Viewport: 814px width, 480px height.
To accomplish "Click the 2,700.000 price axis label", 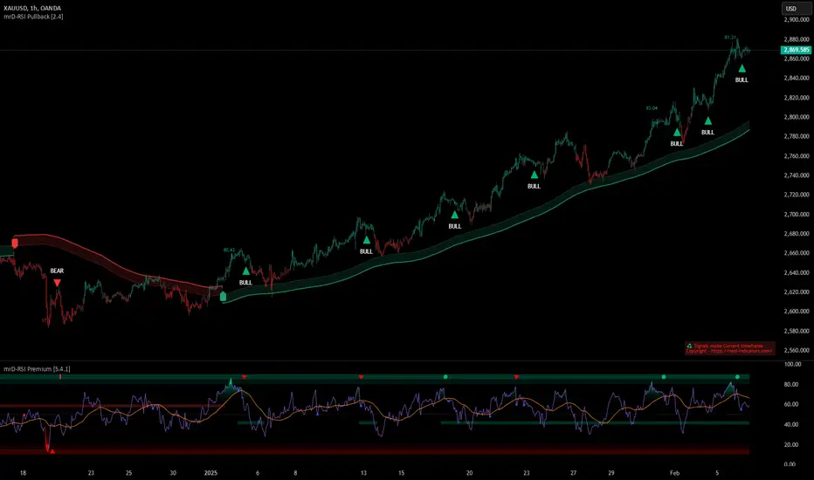I will (x=797, y=215).
